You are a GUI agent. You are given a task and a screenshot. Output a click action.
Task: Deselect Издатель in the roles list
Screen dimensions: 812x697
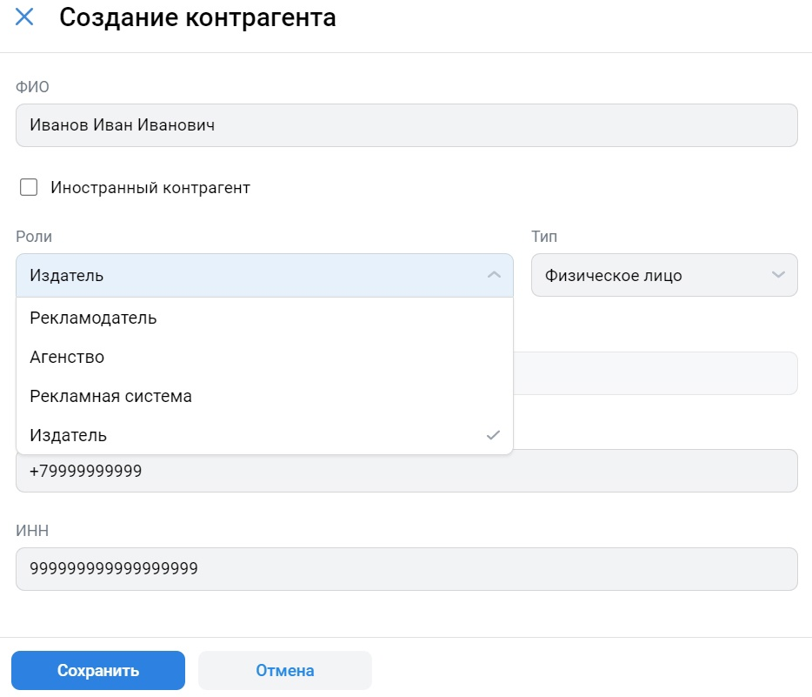65,433
